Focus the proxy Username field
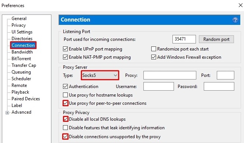244x143 pixels. 159,87
